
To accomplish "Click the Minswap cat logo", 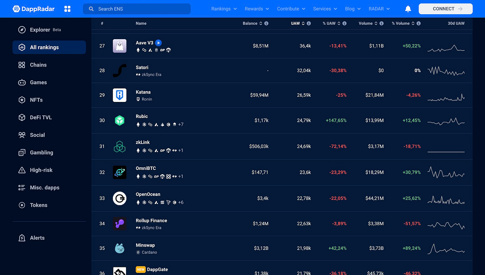I will click(x=120, y=248).
